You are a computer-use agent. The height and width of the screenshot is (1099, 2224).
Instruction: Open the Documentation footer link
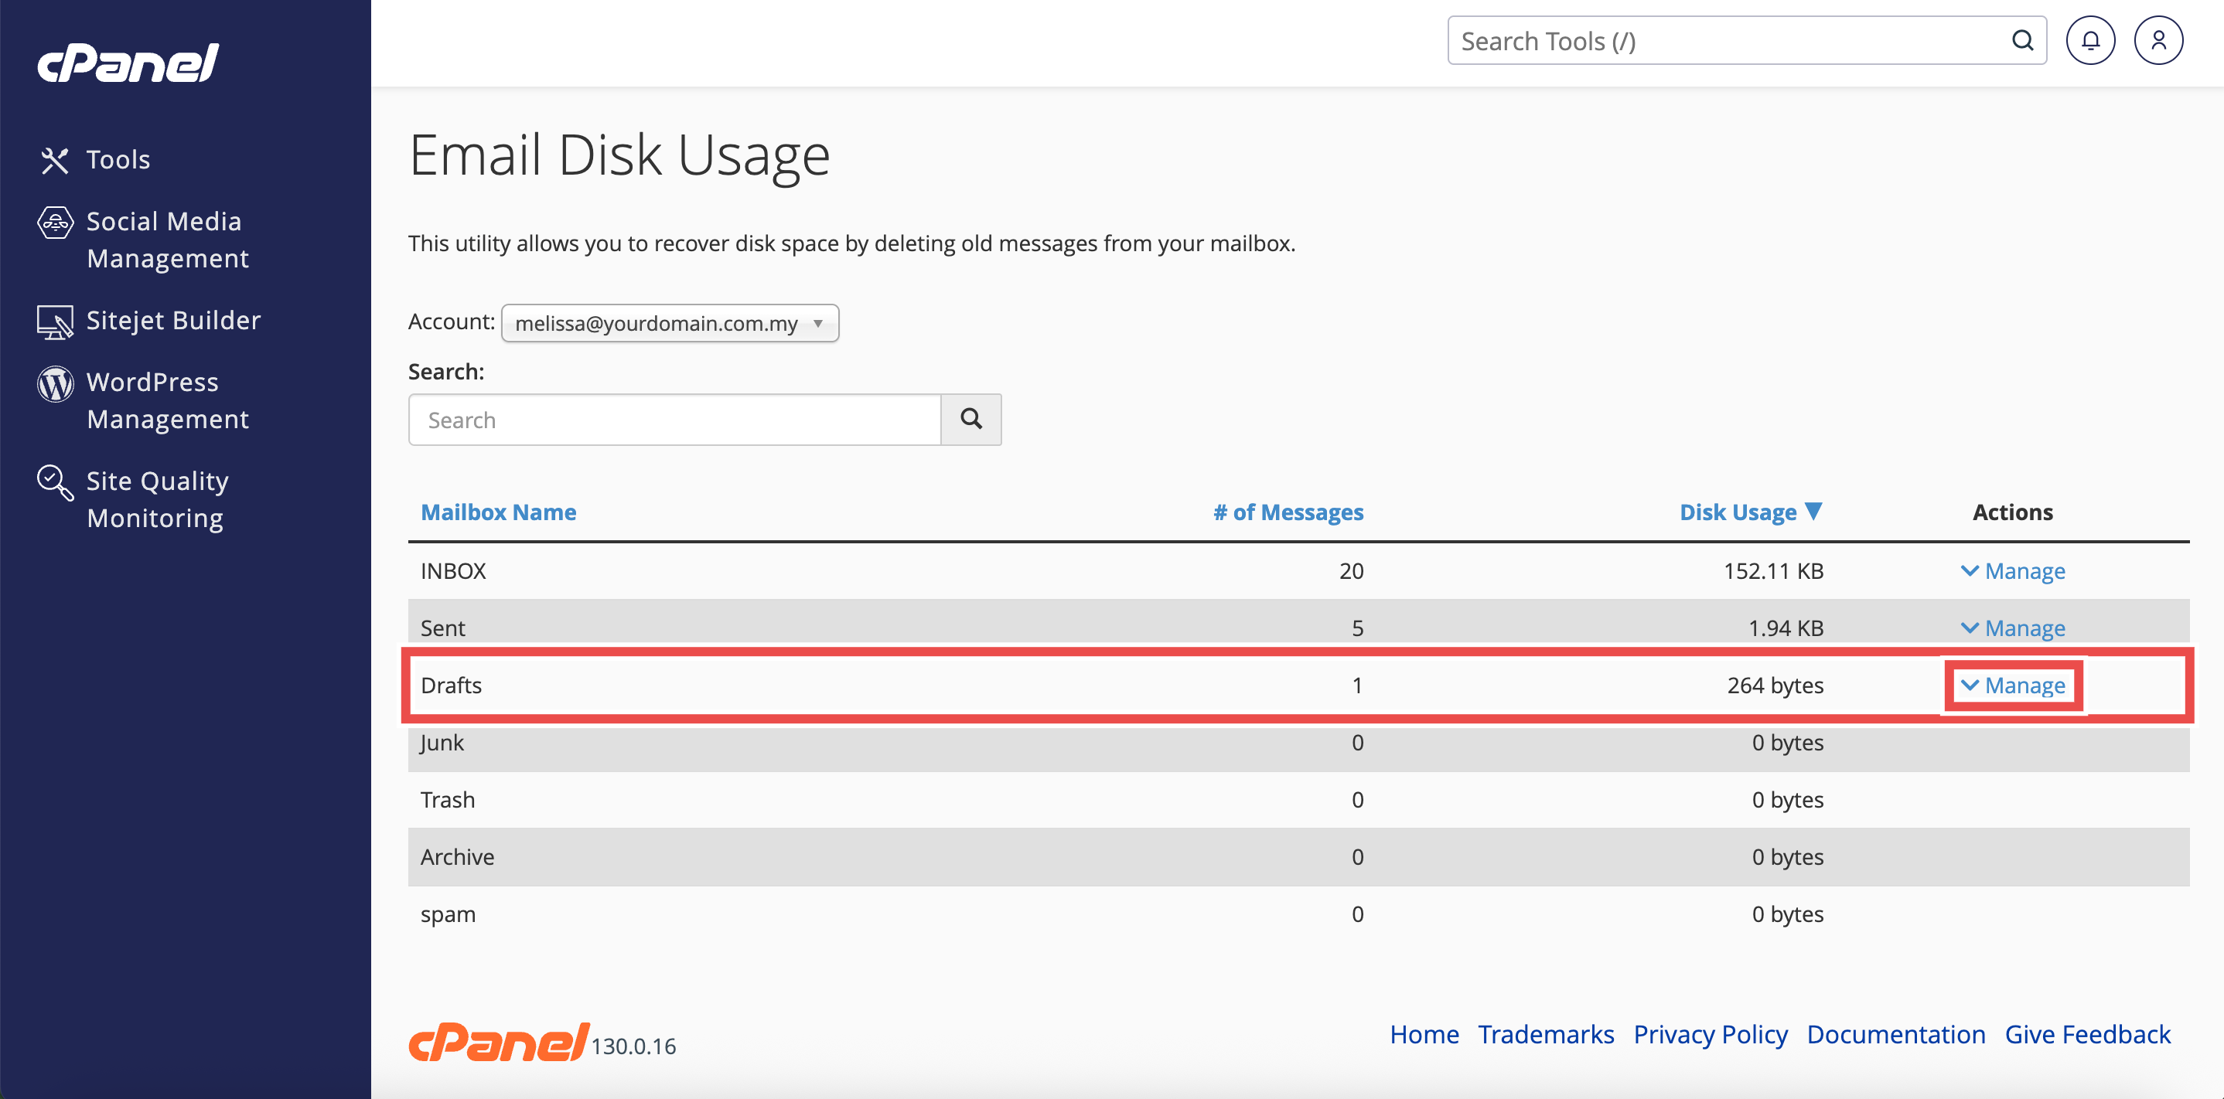pyautogui.click(x=1895, y=1034)
